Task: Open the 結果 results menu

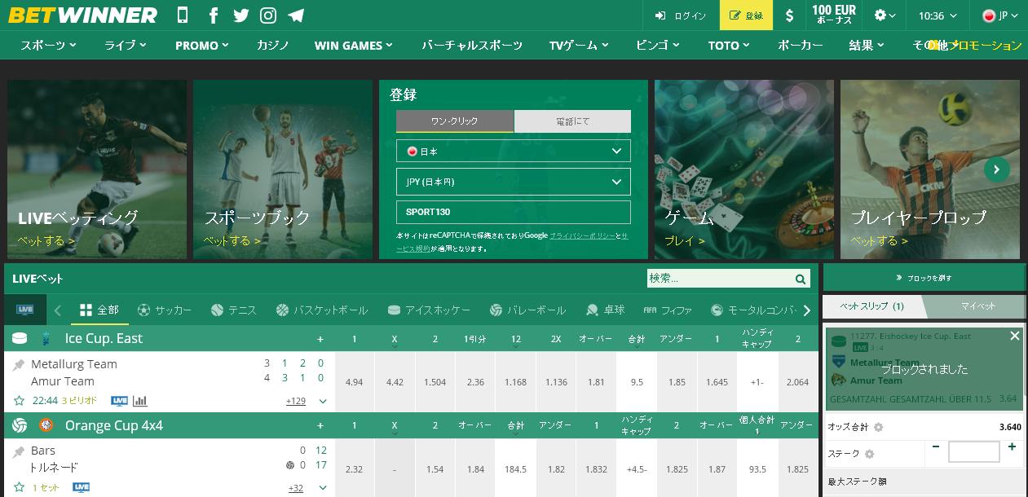Action: (867, 46)
